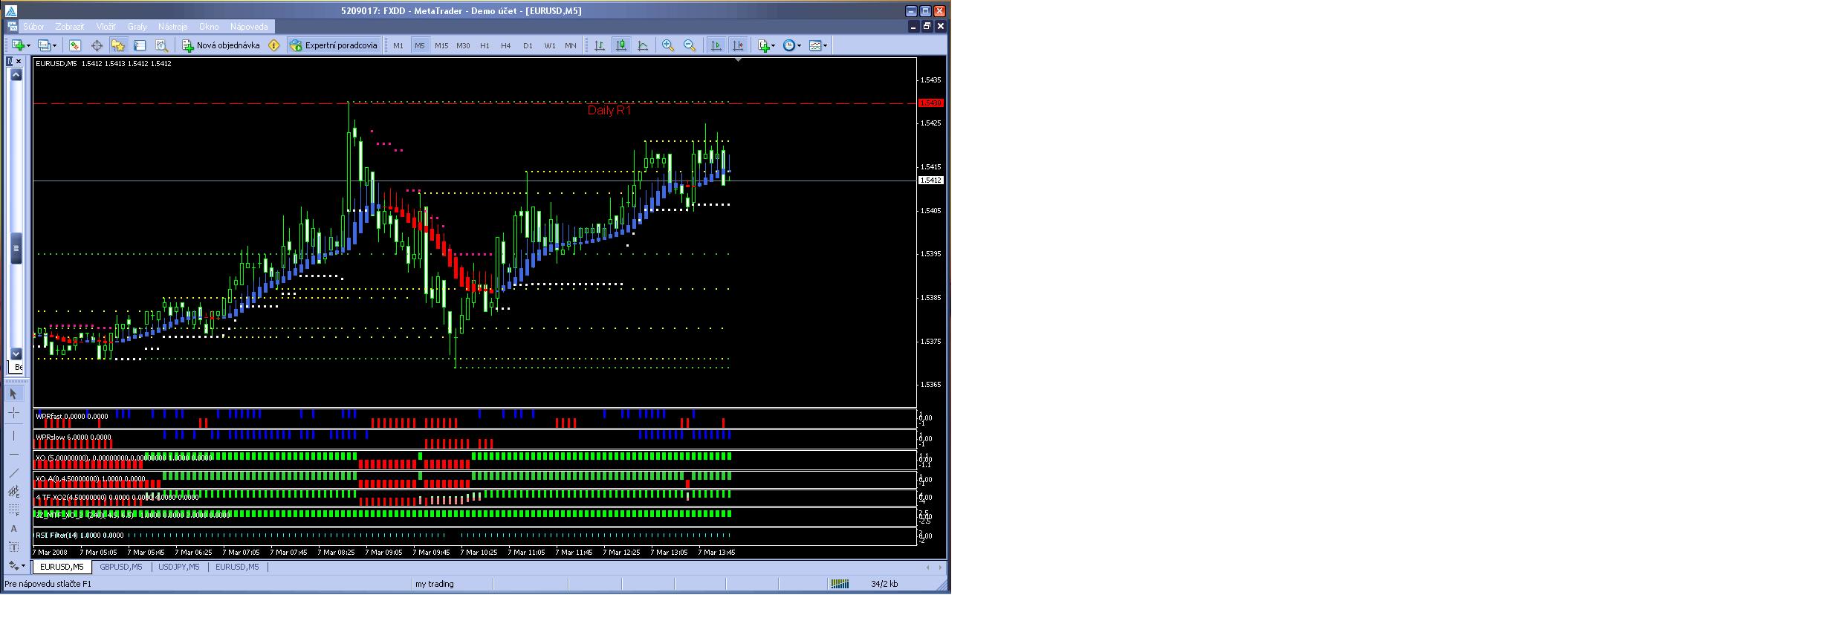
Task: Open the chart profiles icon
Action: click(44, 45)
